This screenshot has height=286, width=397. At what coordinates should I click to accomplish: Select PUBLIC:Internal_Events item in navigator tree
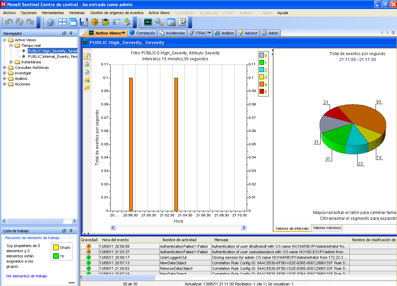53,57
